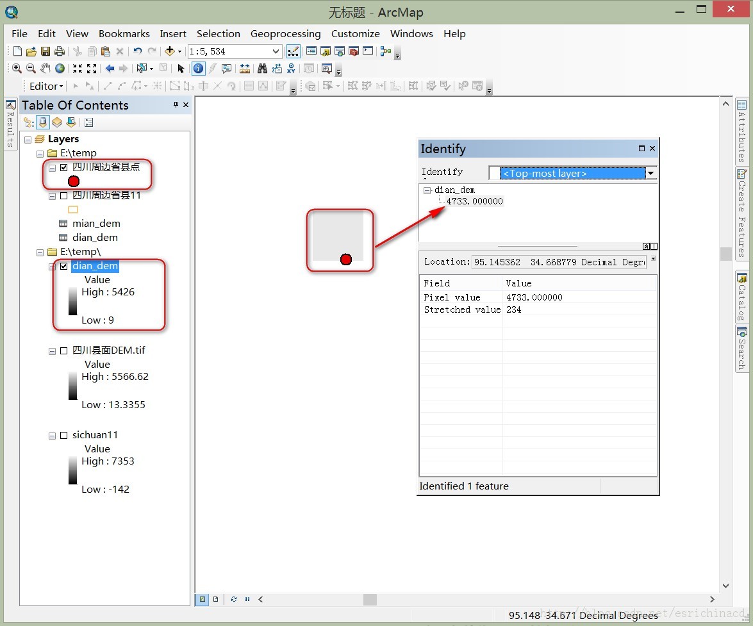Open a map document with the Open icon
753x626 pixels.
click(31, 51)
